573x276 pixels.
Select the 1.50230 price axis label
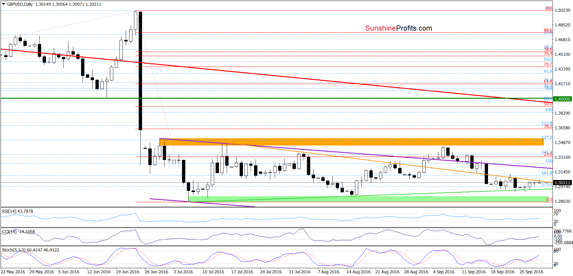coord(562,10)
